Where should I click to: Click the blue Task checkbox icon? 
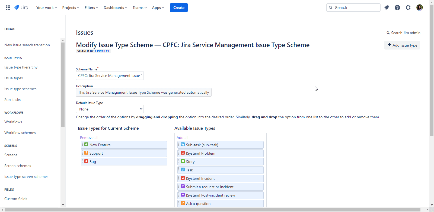183,170
